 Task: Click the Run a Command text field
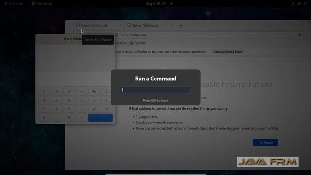point(155,90)
